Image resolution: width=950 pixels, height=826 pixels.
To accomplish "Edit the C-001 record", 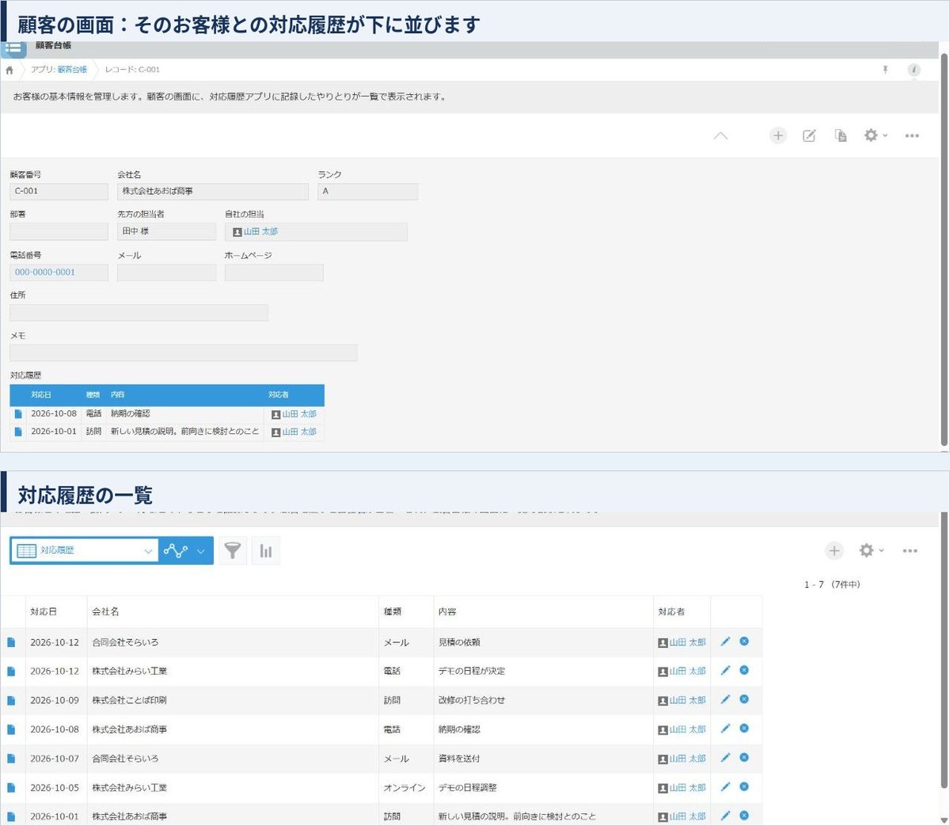I will (809, 135).
